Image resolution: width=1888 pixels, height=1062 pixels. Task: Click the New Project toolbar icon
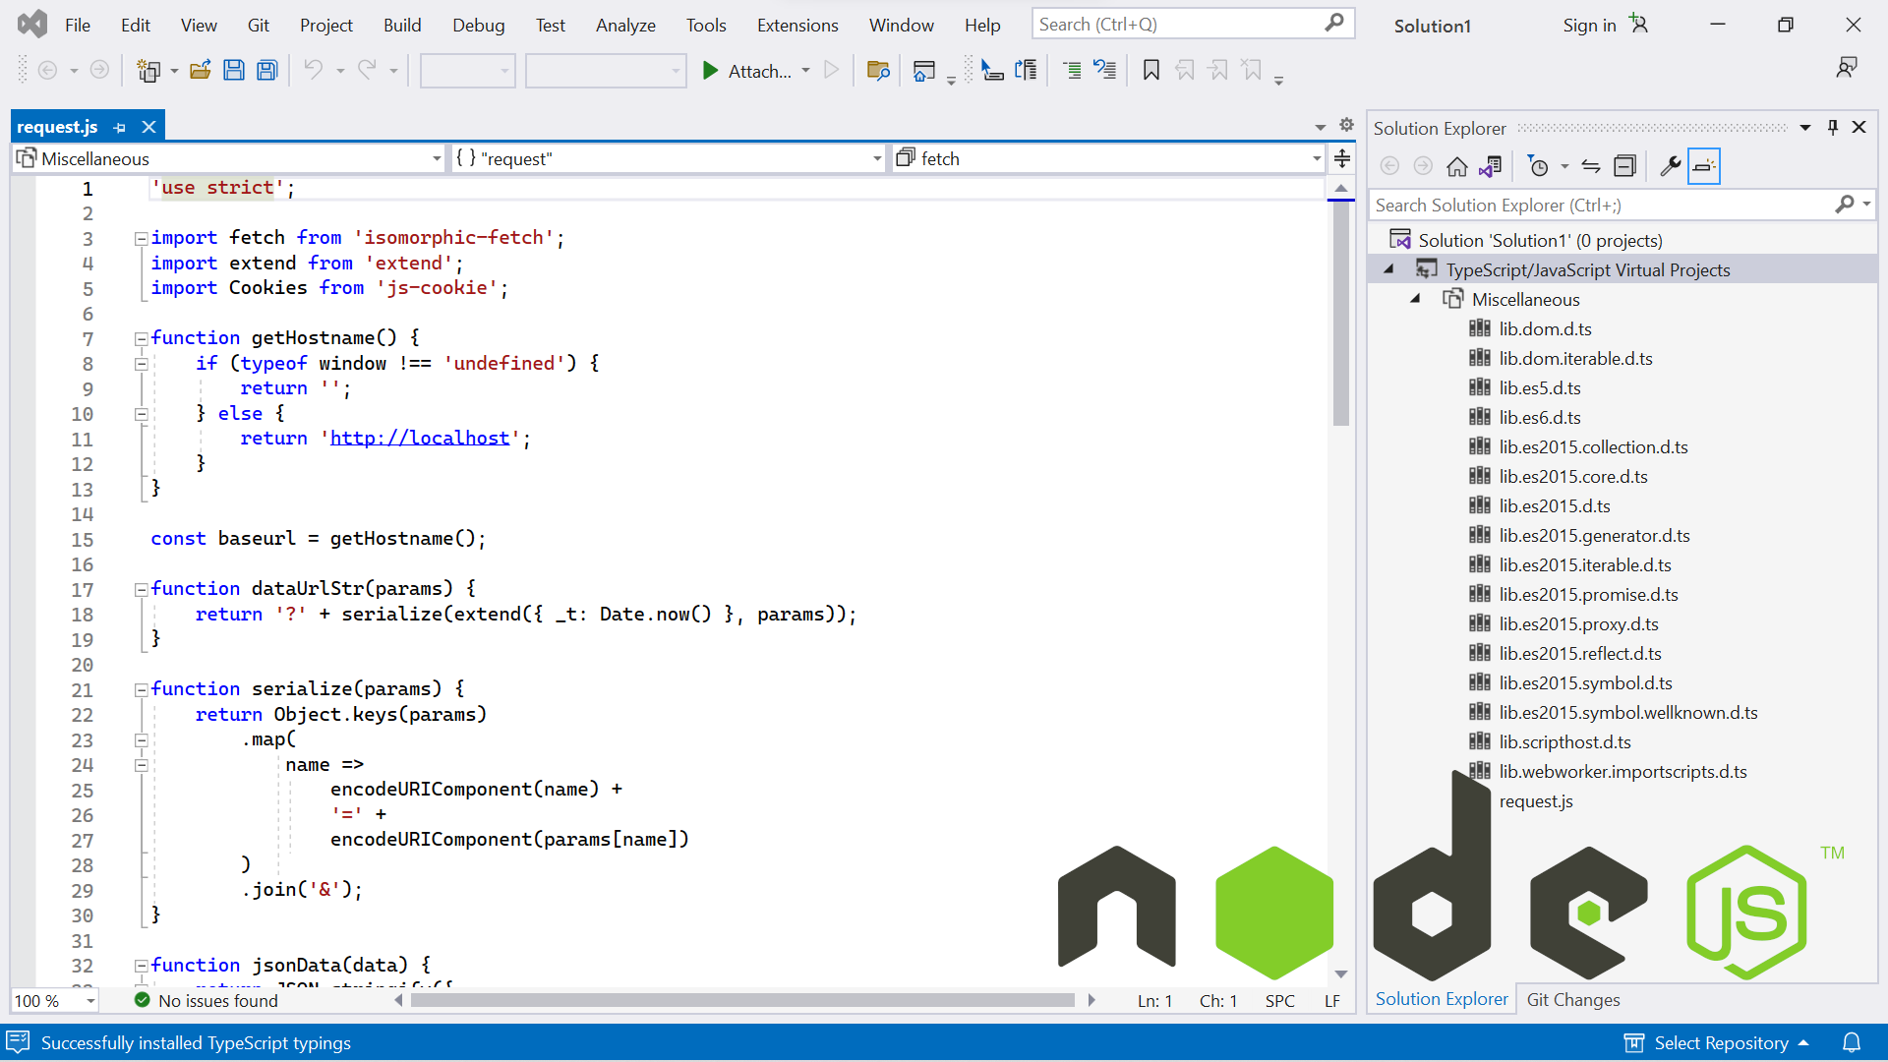(148, 71)
